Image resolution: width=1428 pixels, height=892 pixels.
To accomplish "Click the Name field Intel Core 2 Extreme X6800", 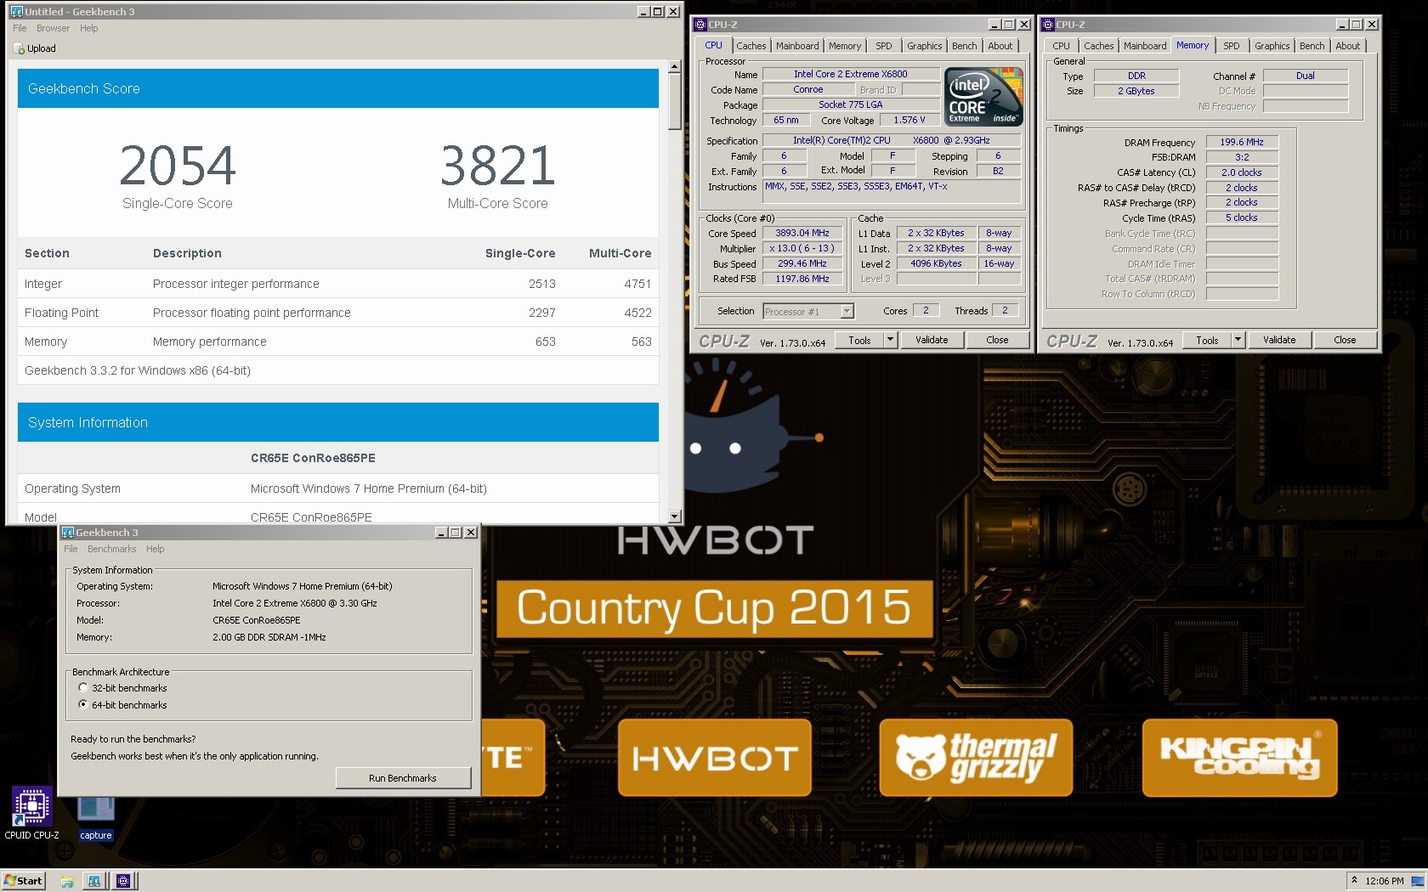I will click(850, 74).
